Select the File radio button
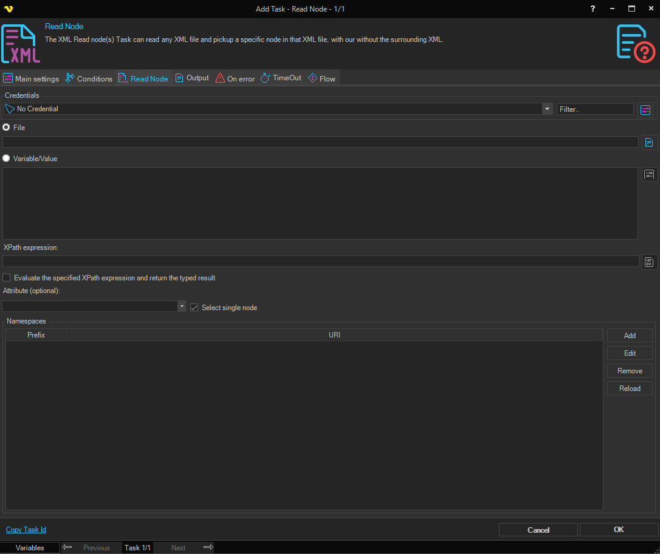The height and width of the screenshot is (554, 660). click(7, 128)
